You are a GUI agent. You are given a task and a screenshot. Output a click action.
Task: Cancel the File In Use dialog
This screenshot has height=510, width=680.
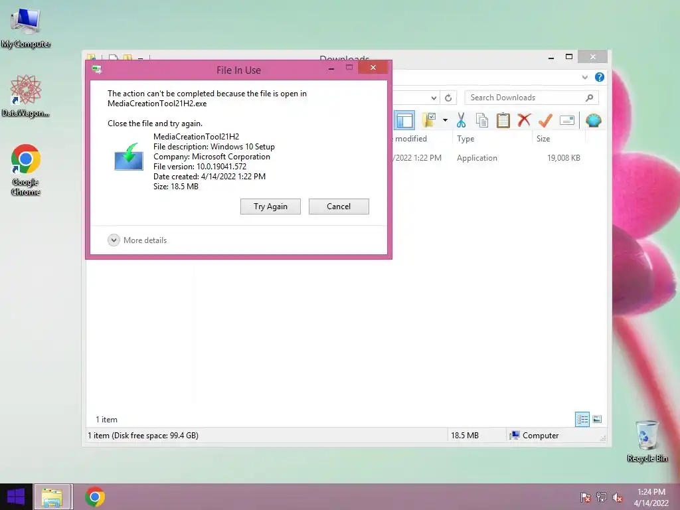point(339,207)
